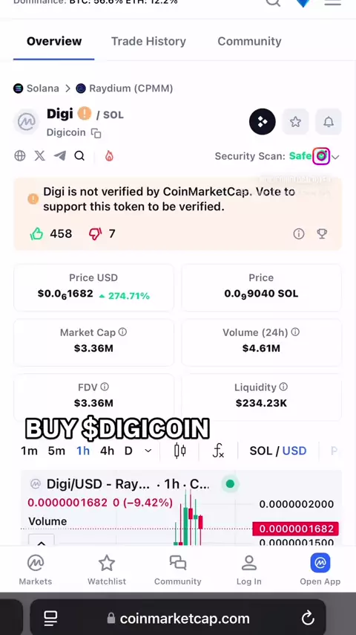Open the Community tab at top

tap(249, 42)
